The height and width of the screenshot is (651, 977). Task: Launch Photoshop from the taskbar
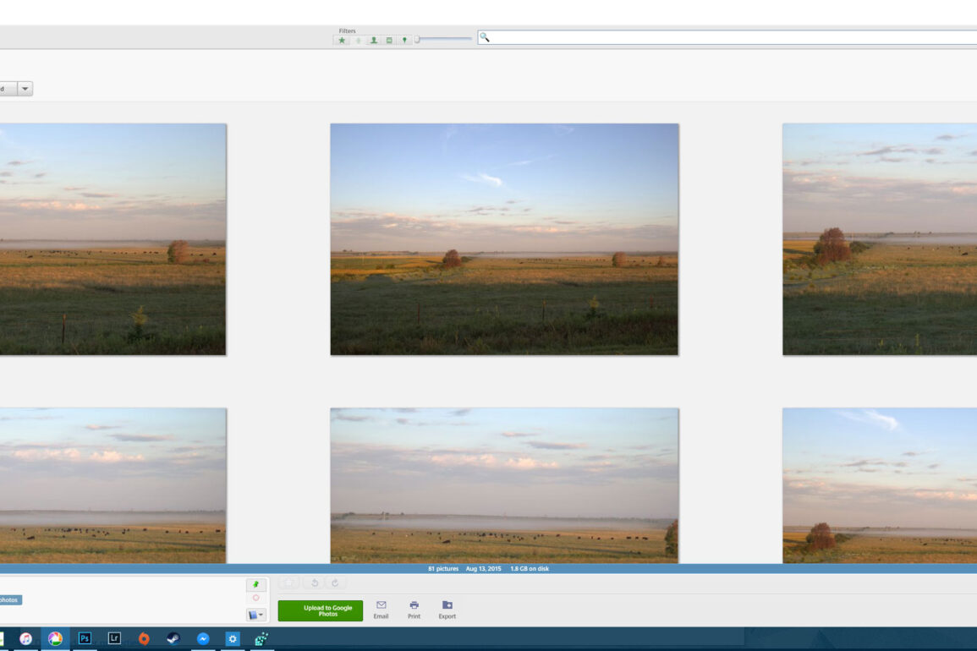tap(83, 638)
